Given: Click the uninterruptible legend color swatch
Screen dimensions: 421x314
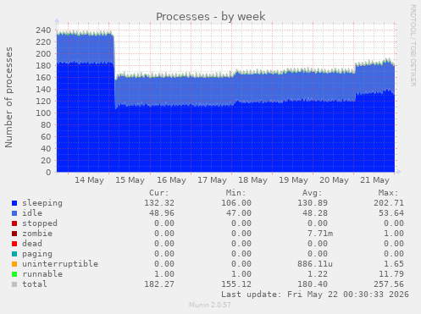Looking at the screenshot, I should click(x=14, y=264).
